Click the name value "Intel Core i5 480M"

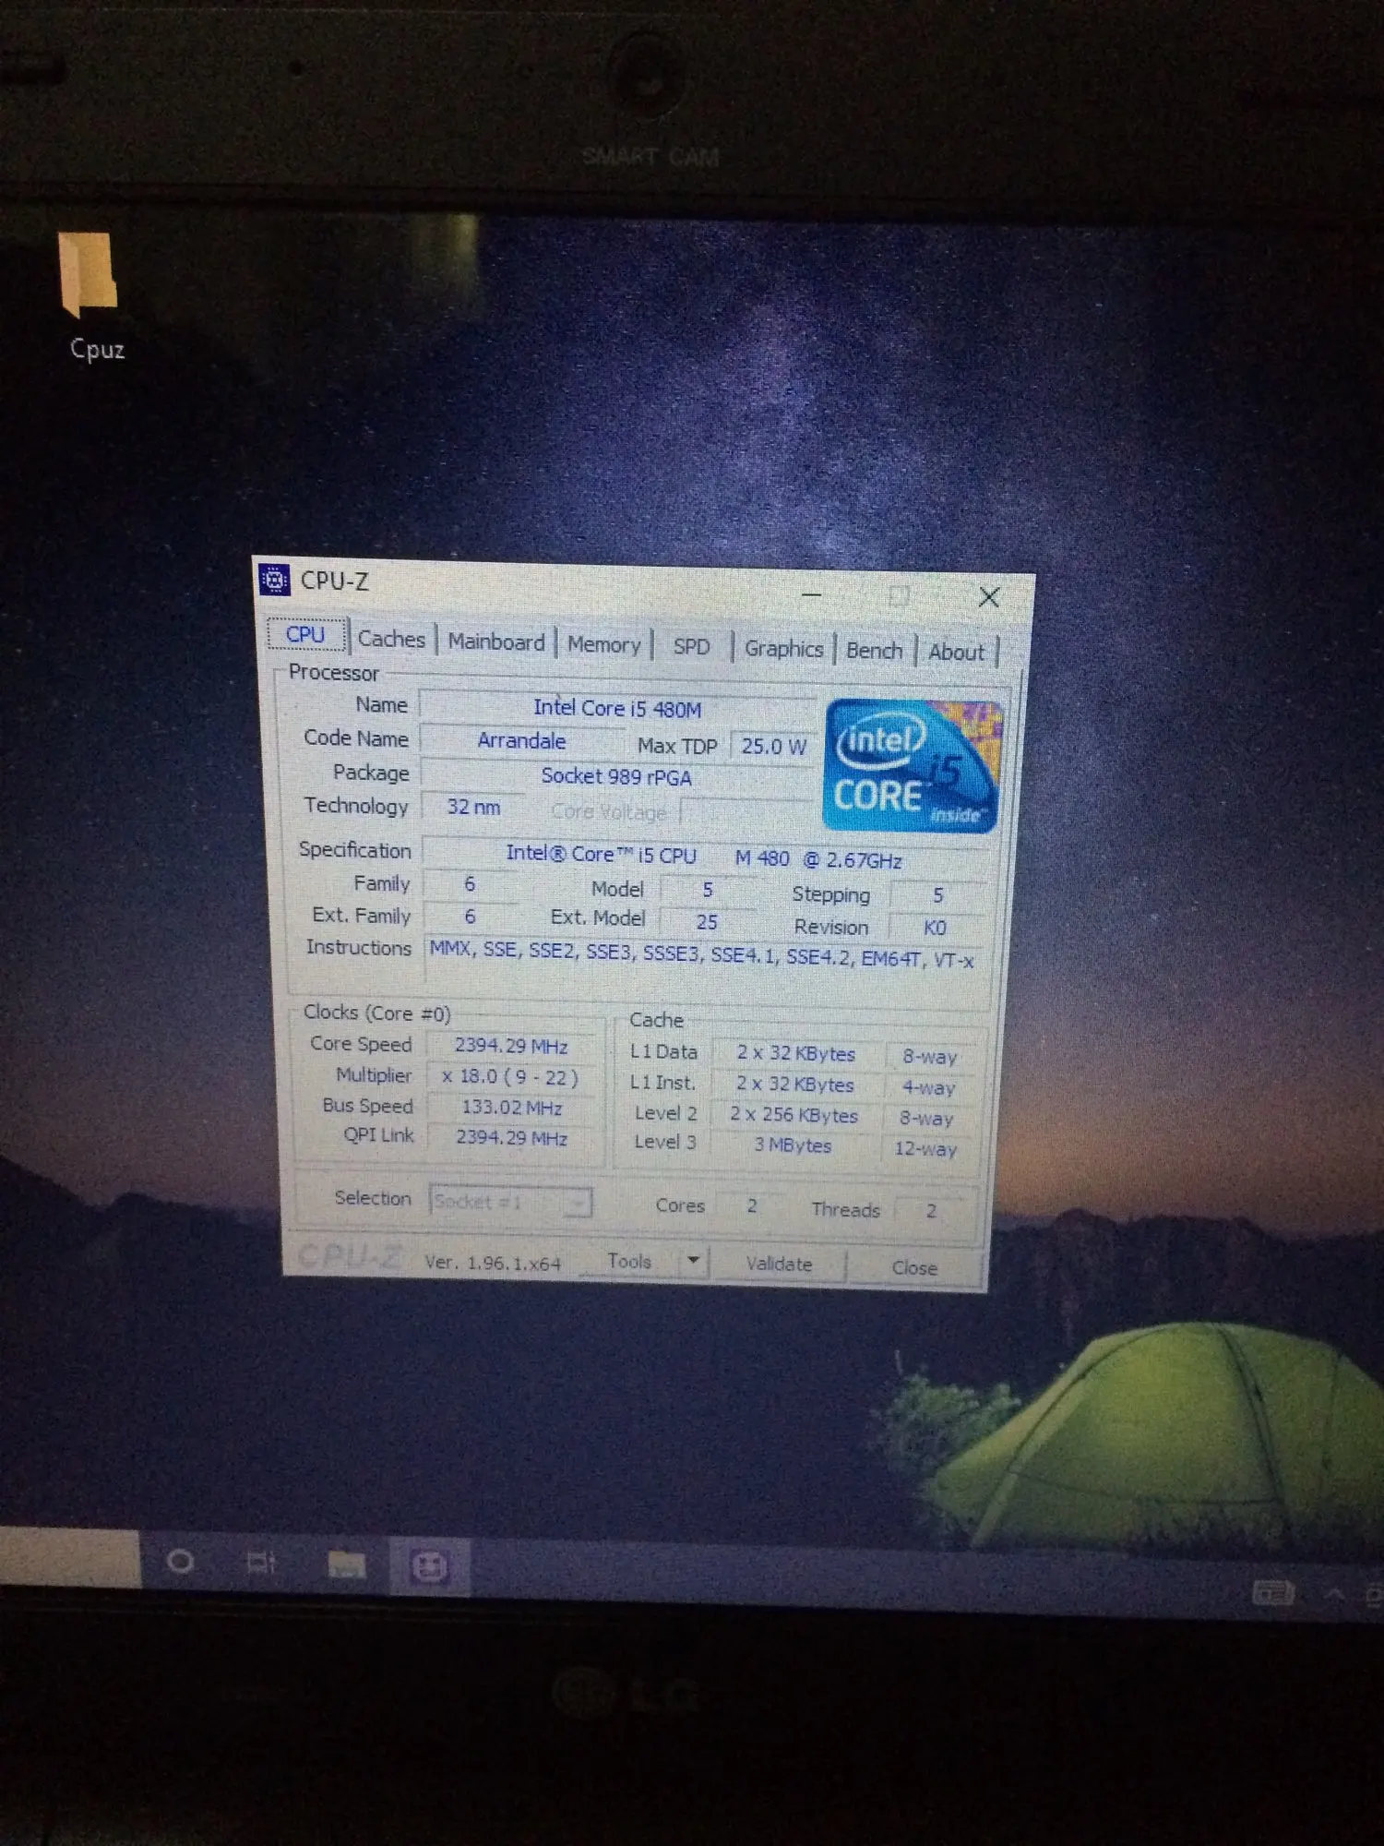(x=617, y=708)
